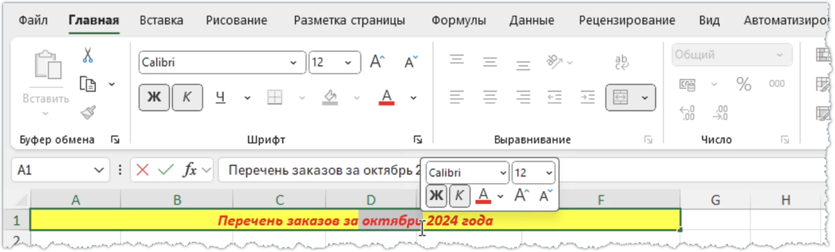This screenshot has height=252, width=835.
Task: Align text to middle vertically
Action: pos(491,62)
